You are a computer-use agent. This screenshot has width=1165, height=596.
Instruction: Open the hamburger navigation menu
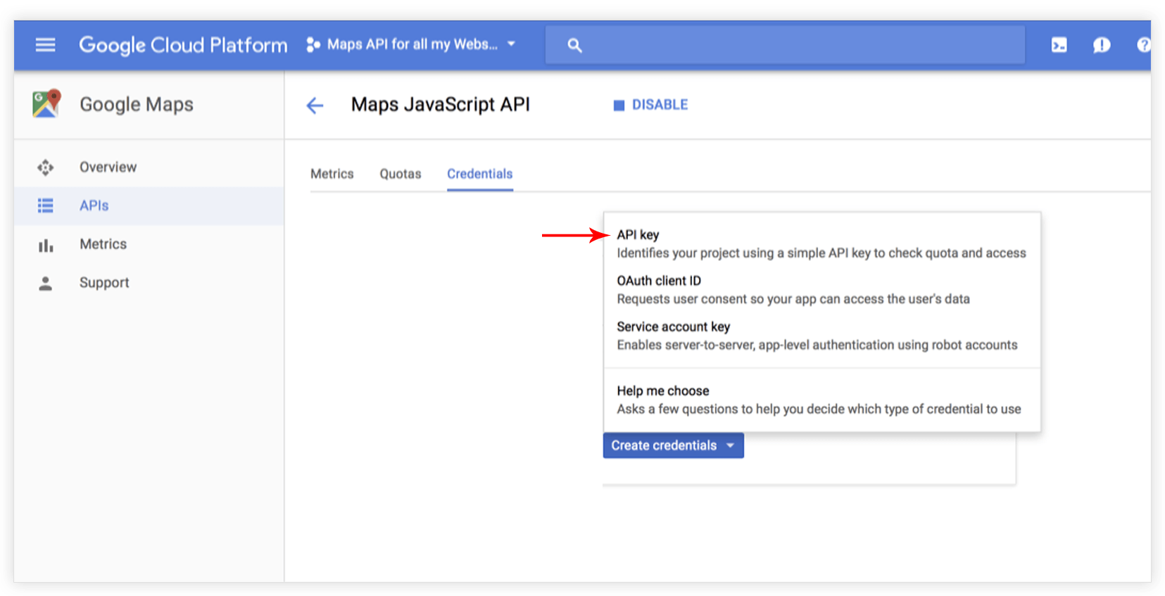click(x=45, y=45)
